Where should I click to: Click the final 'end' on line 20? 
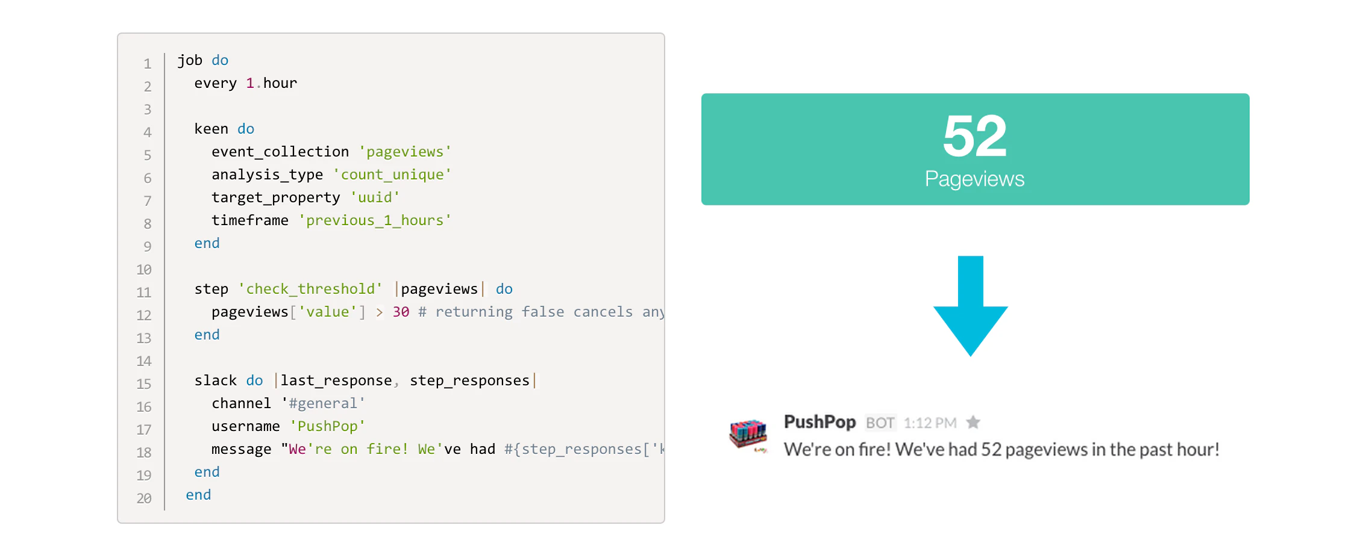click(x=198, y=495)
